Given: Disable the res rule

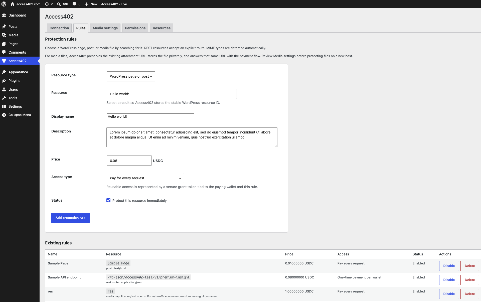Looking at the screenshot, I should point(449,294).
